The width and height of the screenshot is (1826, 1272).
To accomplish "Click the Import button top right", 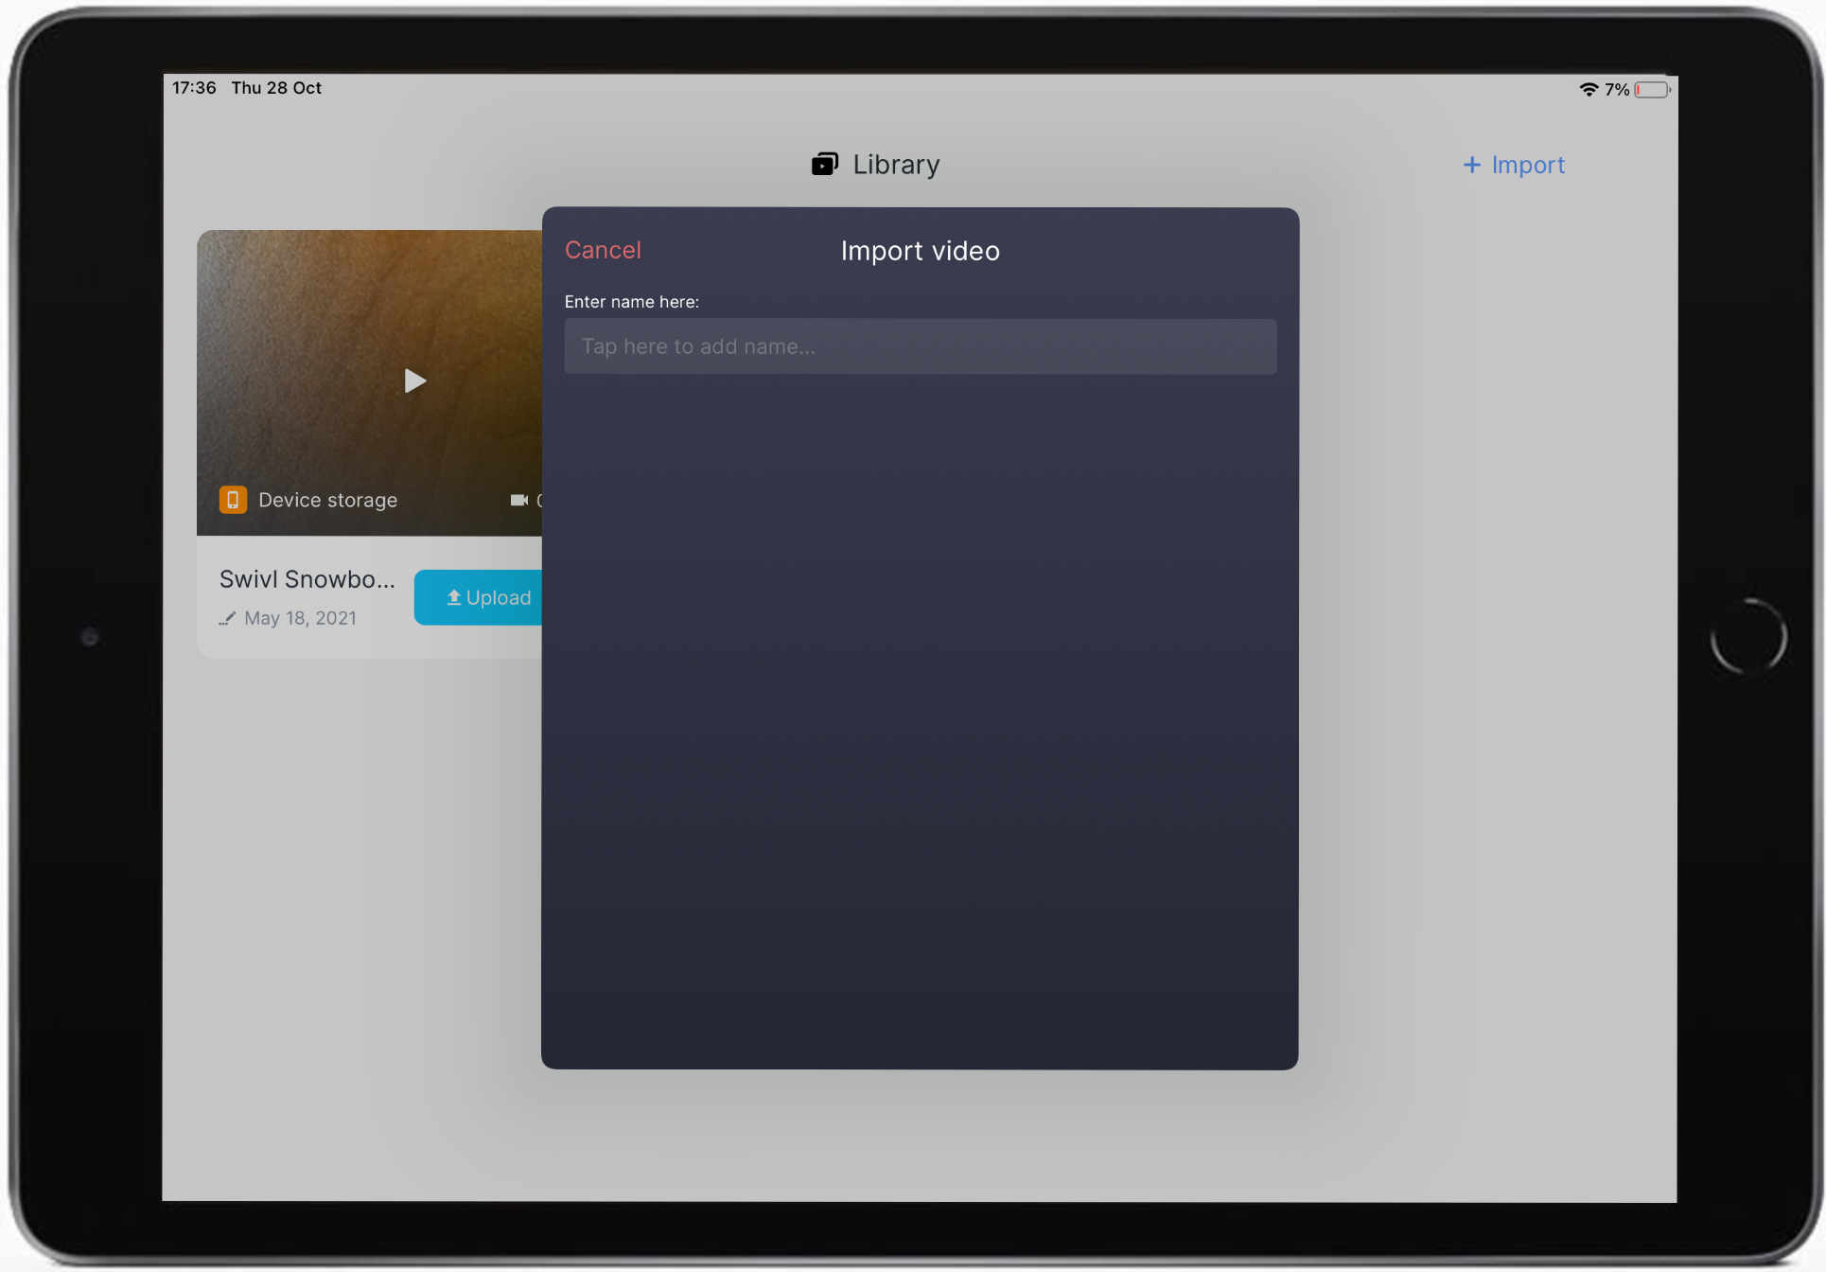I will tap(1513, 166).
